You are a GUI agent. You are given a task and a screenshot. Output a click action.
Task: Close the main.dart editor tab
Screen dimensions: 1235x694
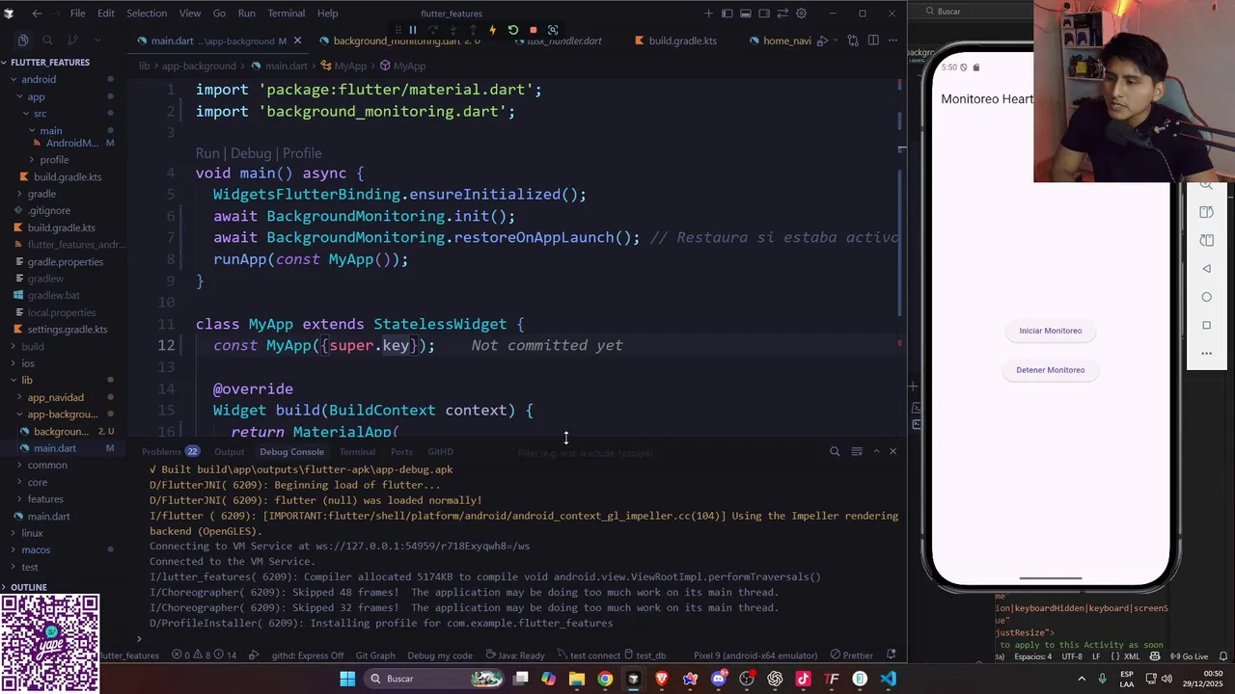click(x=297, y=40)
